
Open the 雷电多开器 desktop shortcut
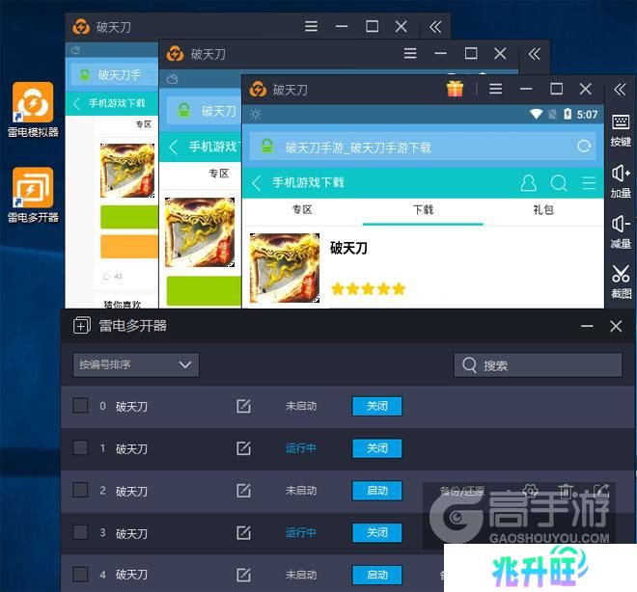[33, 195]
